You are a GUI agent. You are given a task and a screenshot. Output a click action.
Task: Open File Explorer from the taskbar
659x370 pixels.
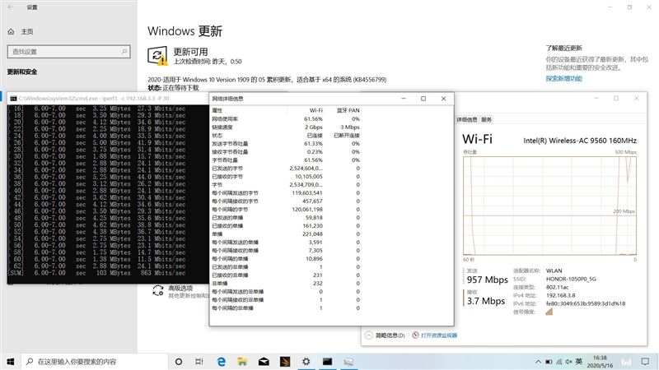[242, 361]
